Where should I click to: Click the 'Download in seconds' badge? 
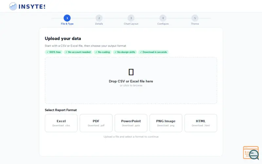click(x=153, y=52)
